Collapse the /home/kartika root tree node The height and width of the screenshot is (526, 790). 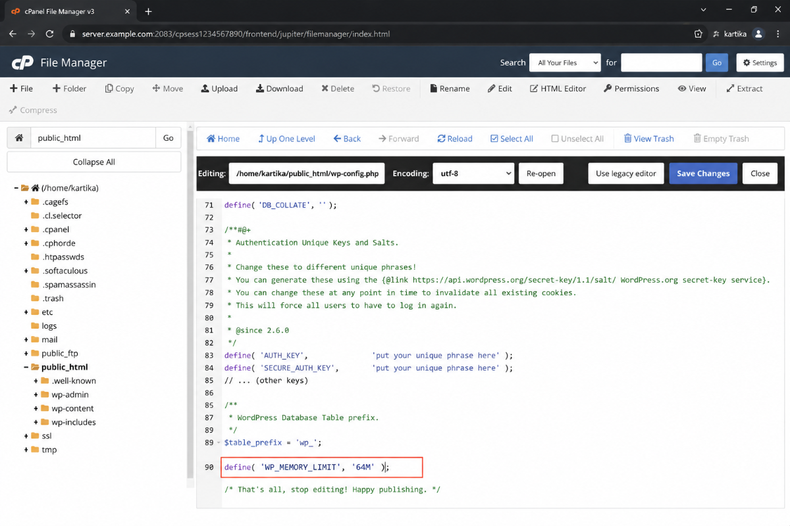pyautogui.click(x=16, y=188)
